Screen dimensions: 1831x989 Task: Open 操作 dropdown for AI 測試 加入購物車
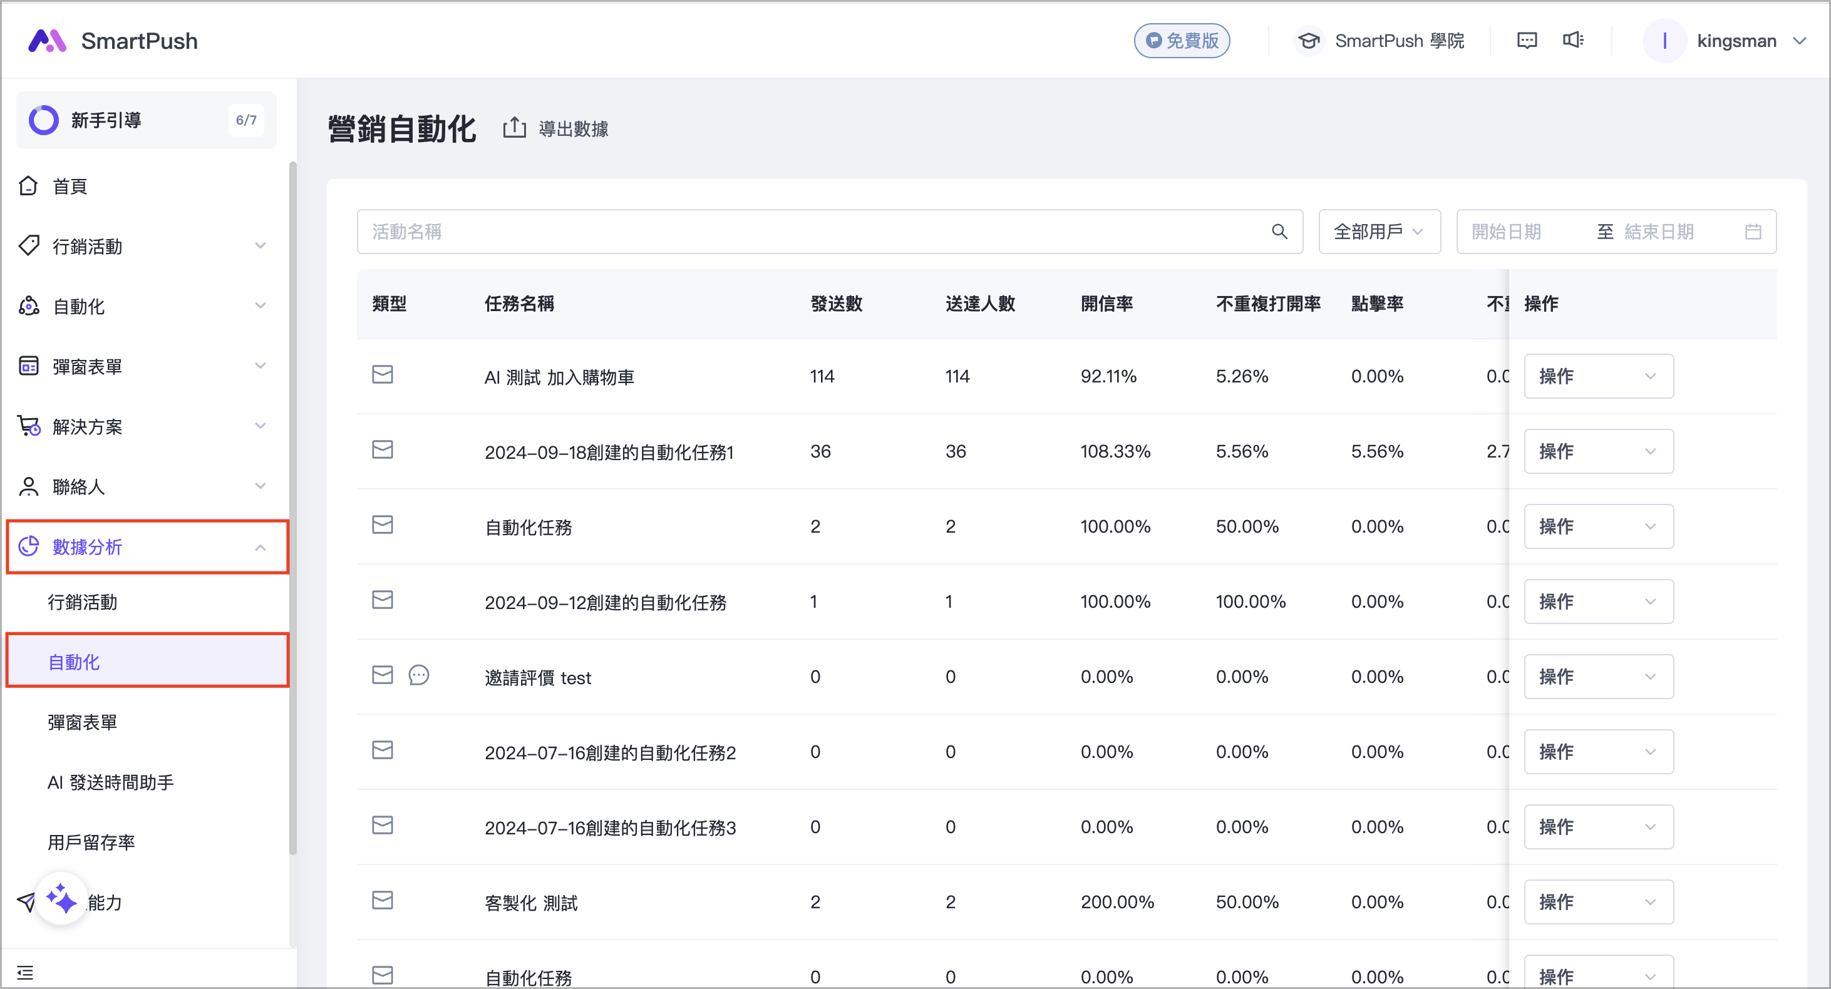1598,376
